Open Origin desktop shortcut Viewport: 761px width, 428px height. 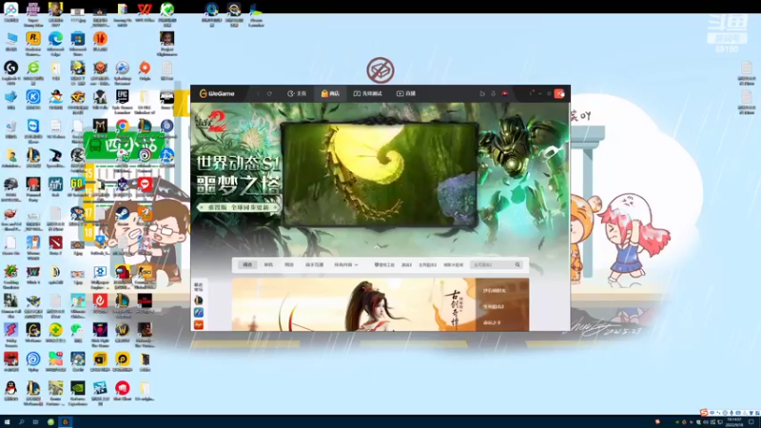tap(145, 70)
